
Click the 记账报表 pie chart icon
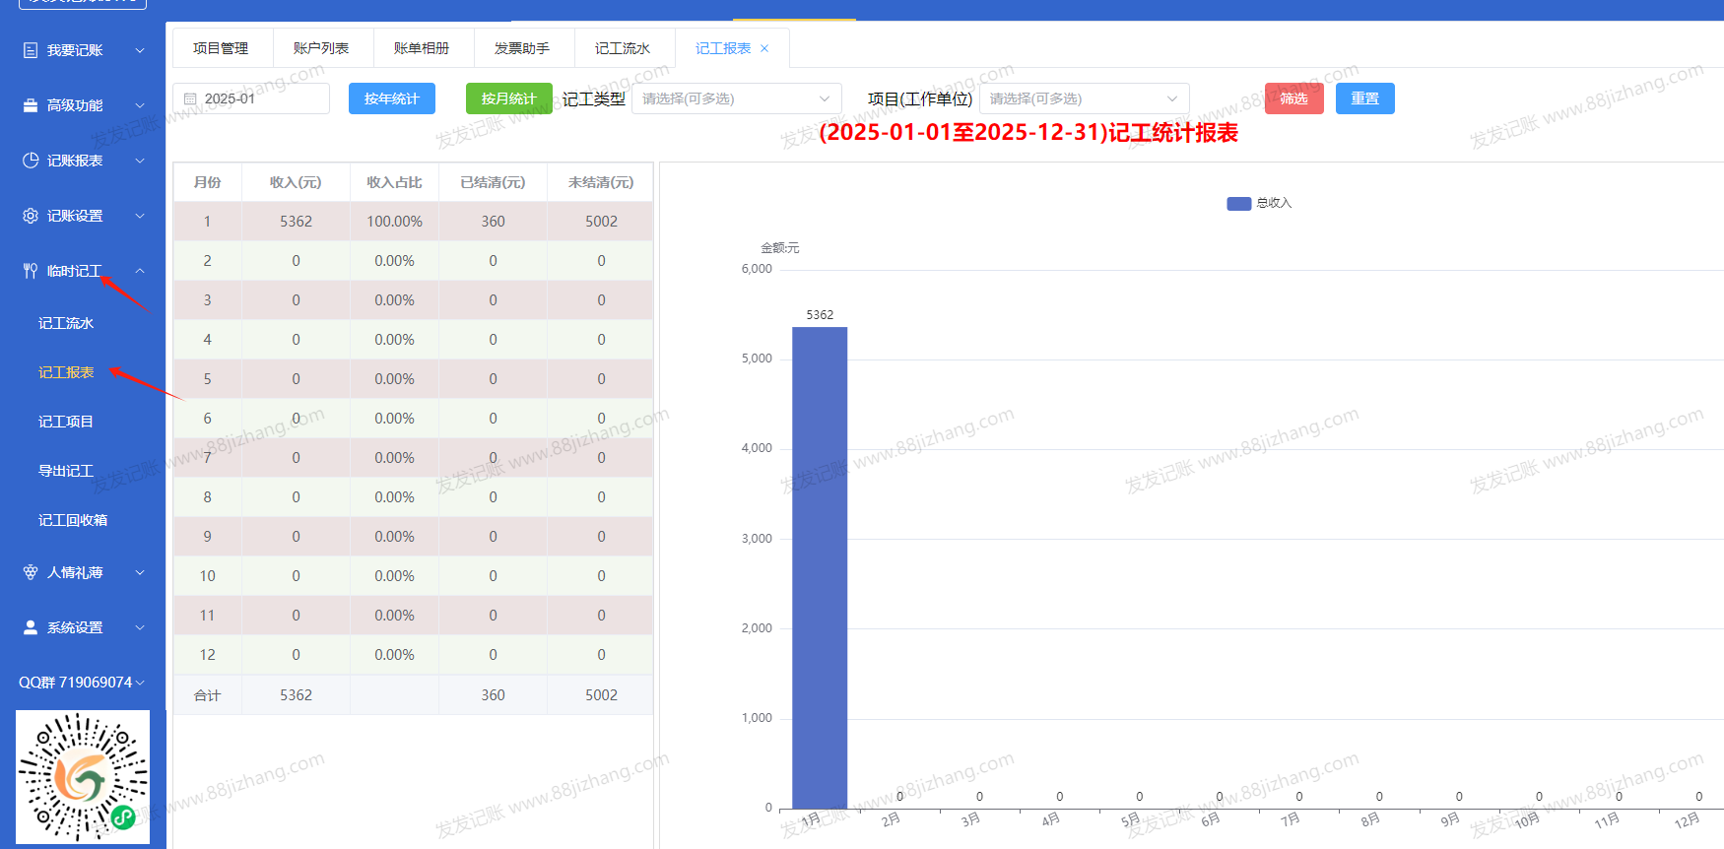coord(31,161)
